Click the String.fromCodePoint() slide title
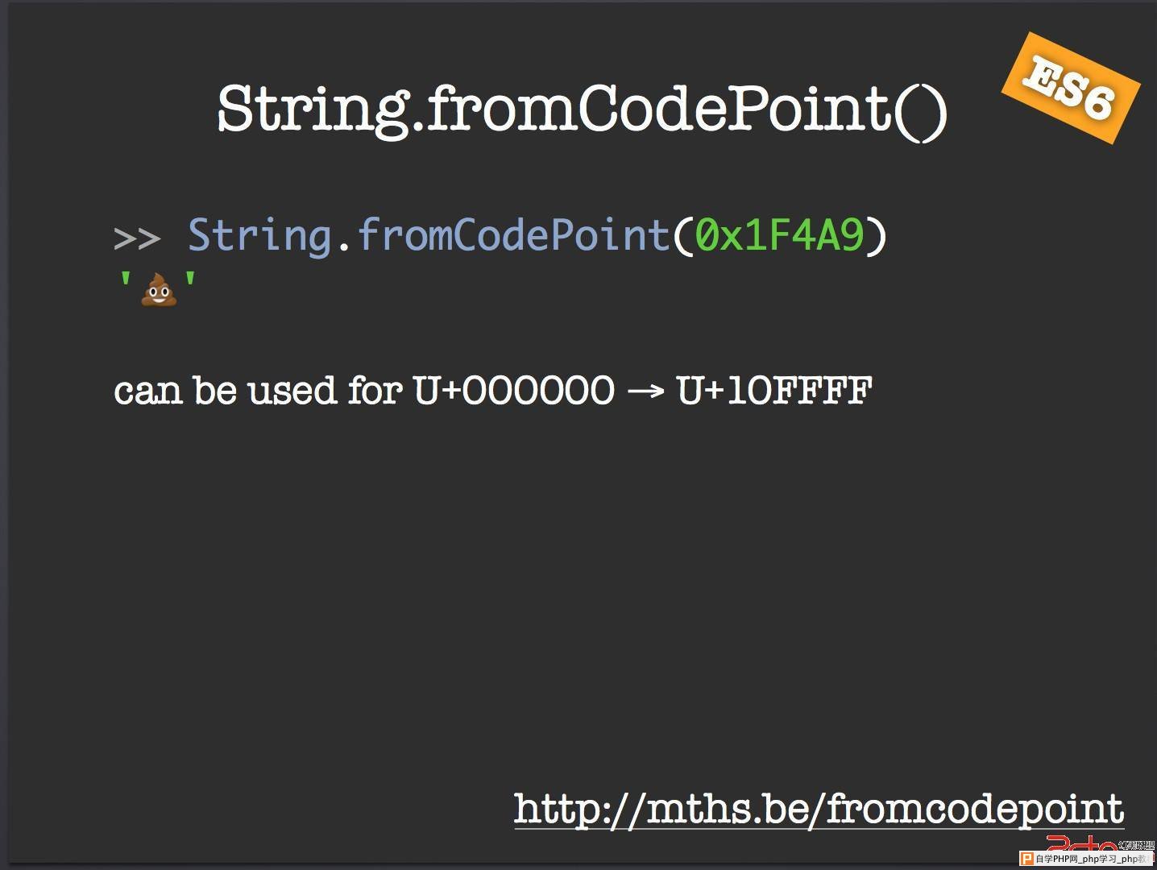Viewport: 1157px width, 870px height. pyautogui.click(x=583, y=109)
